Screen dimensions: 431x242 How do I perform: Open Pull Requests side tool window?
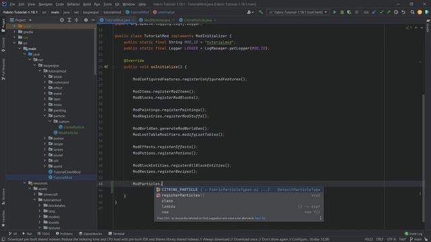click(3, 69)
